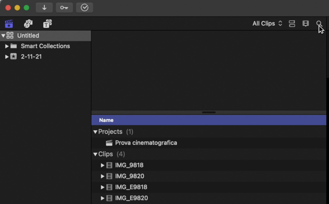Expand the IMG_E9820 clip
Viewport: 329px width, 204px height.
tap(102, 198)
